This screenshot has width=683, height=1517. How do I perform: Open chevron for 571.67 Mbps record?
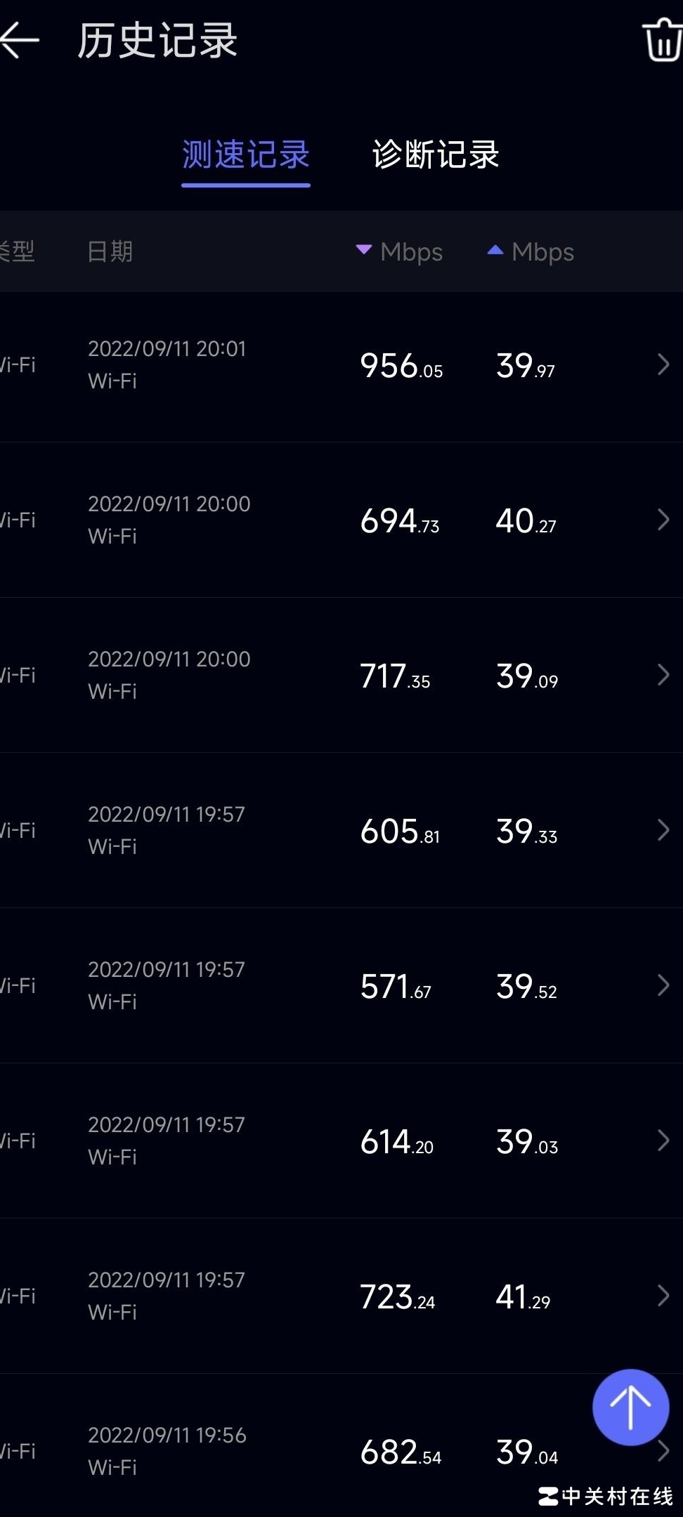tap(663, 985)
